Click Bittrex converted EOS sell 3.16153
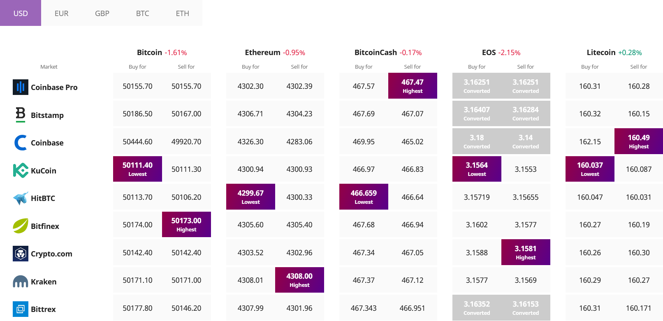This screenshot has width=663, height=321. [526, 308]
